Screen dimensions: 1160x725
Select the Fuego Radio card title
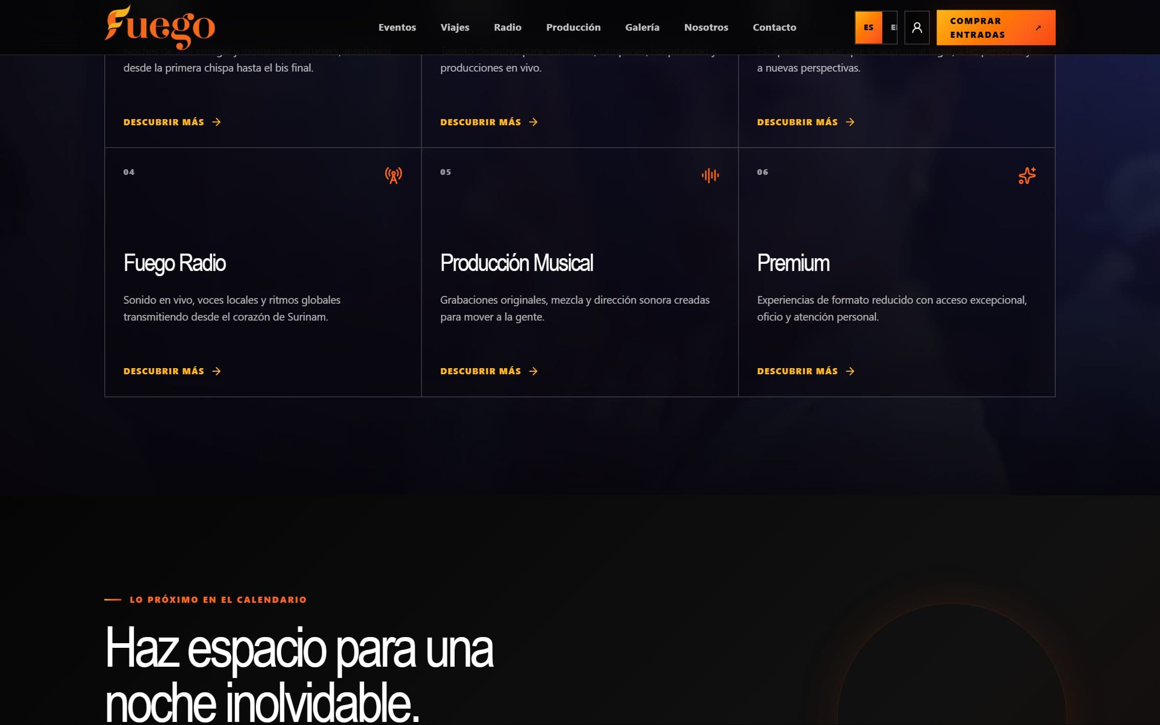click(174, 263)
